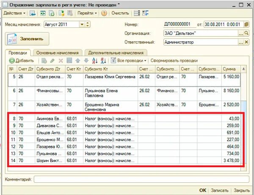
Task: Click the date field 30.08.2011
Action: (x=224, y=24)
